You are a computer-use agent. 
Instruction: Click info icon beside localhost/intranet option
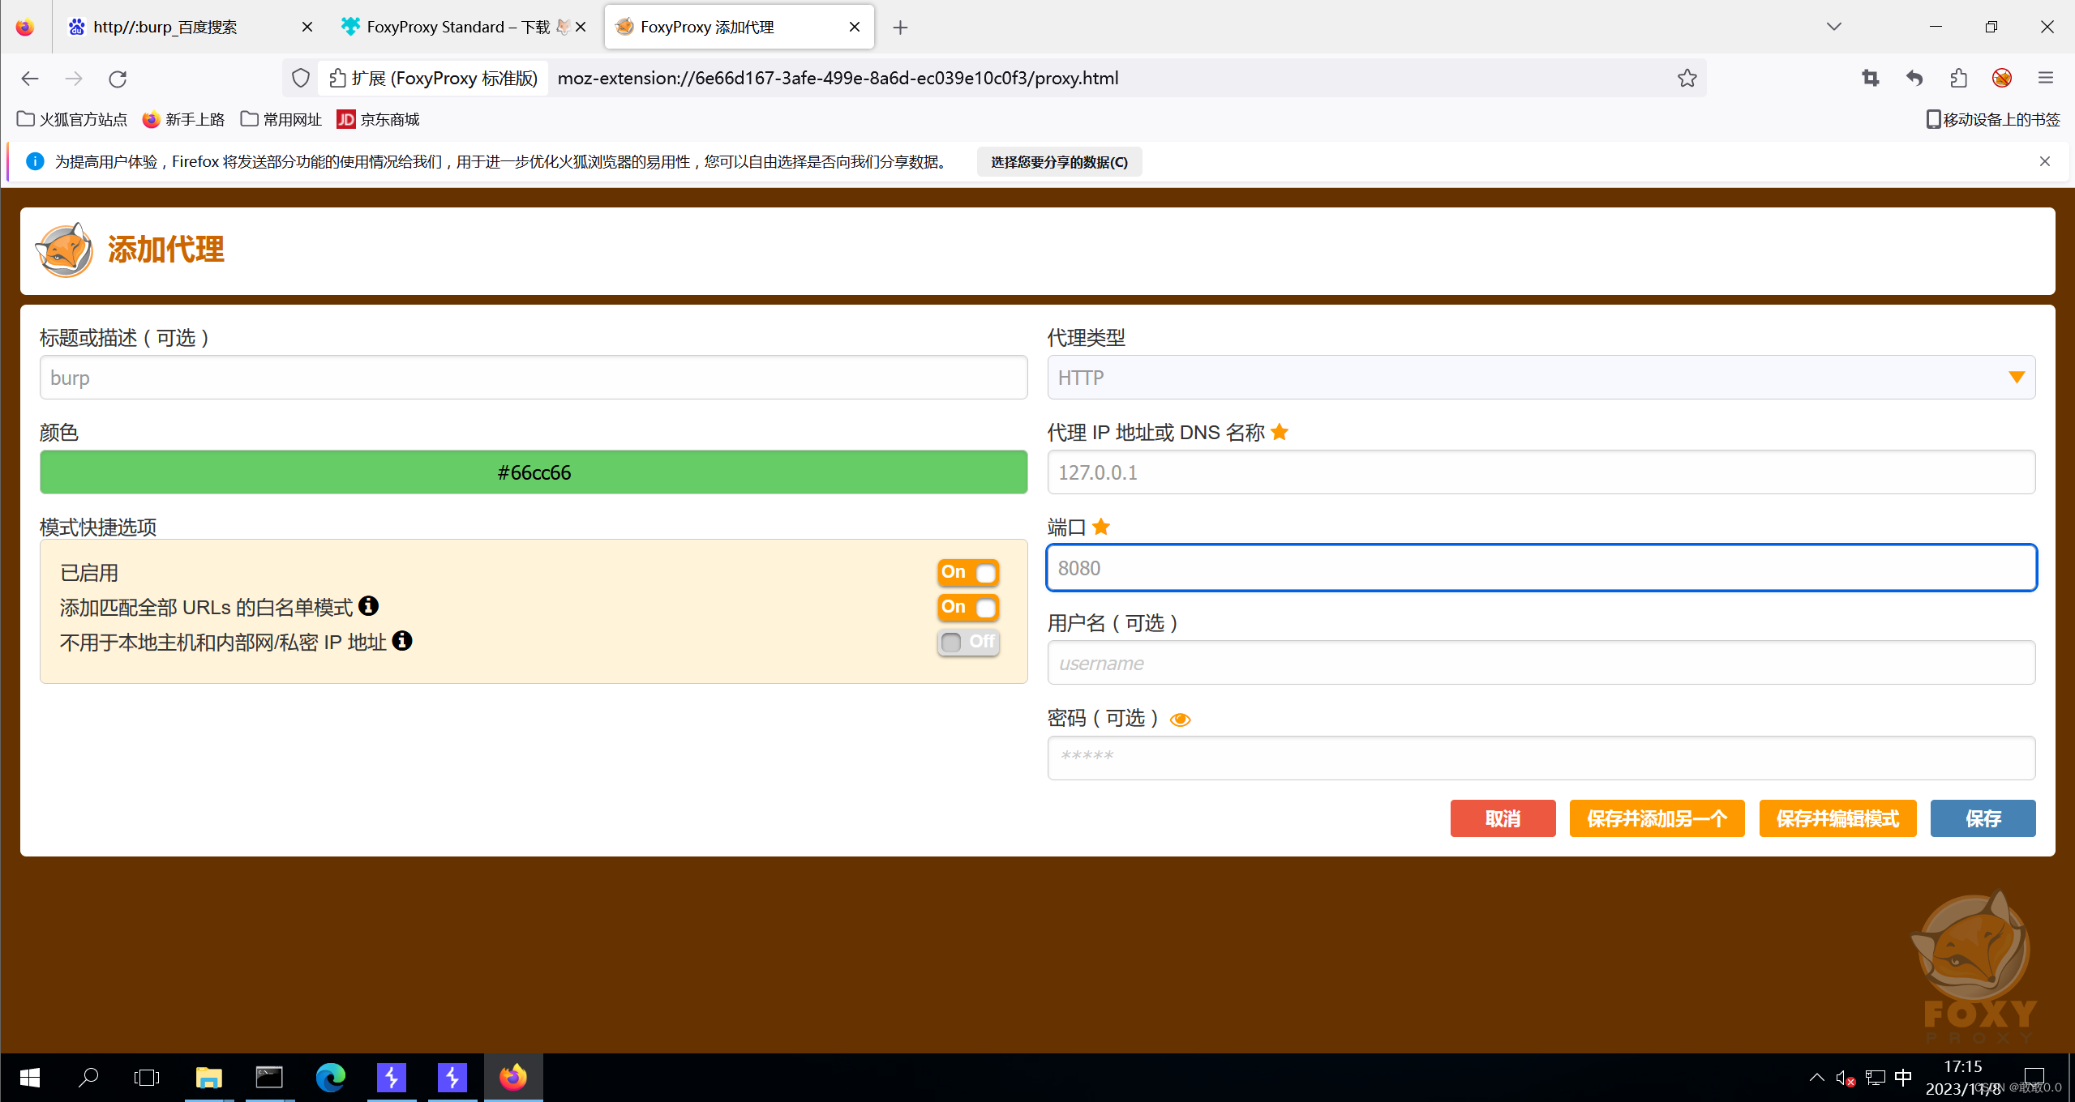(402, 641)
